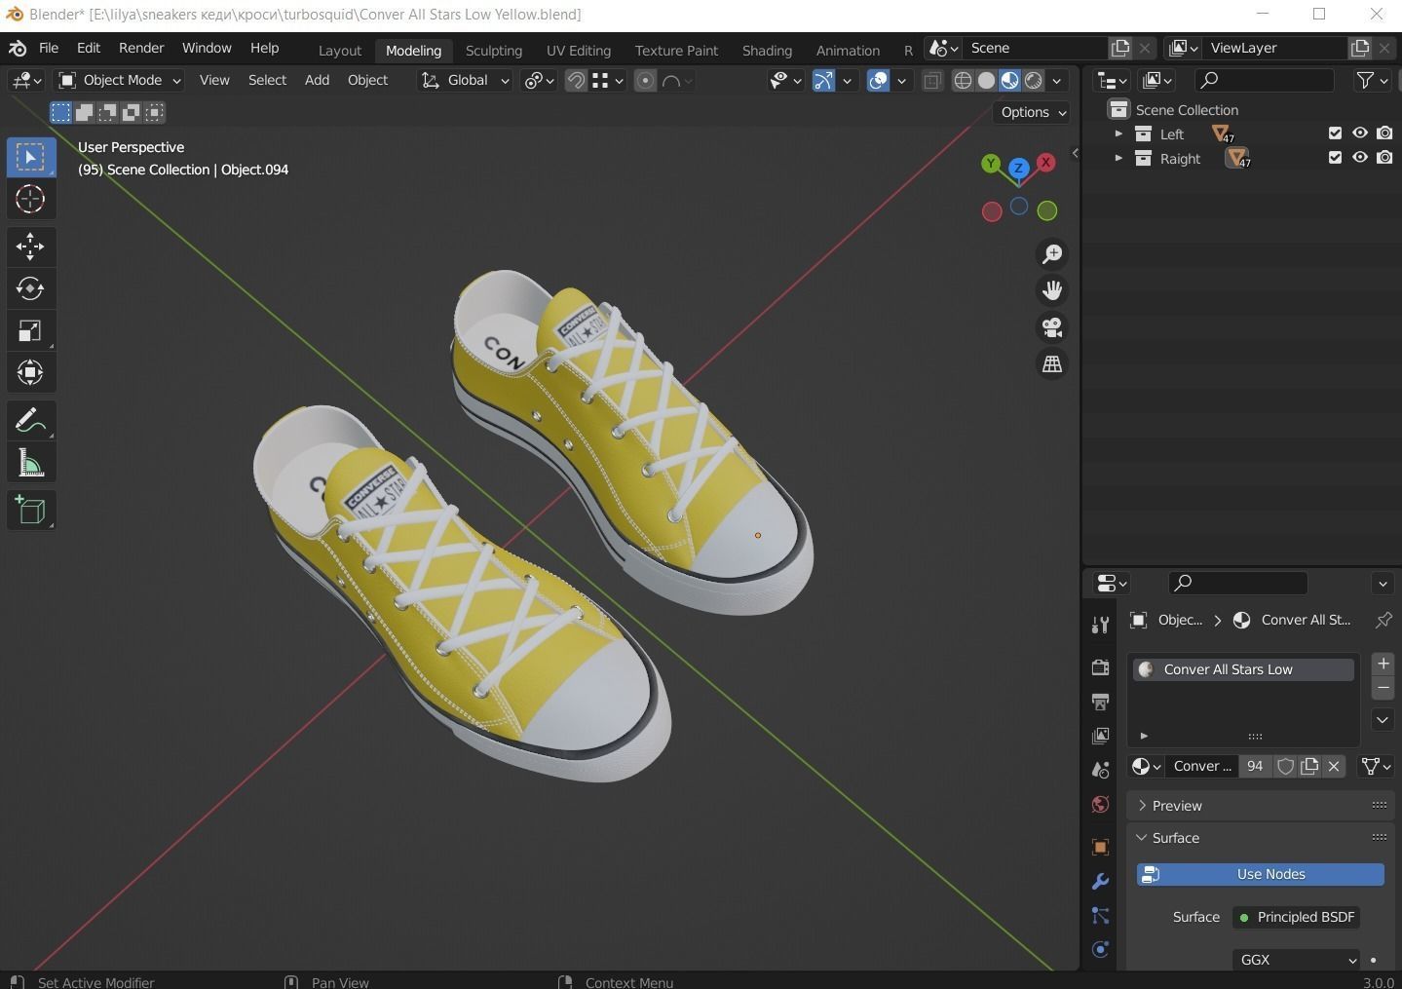Toggle fake user shield for material

click(x=1285, y=766)
